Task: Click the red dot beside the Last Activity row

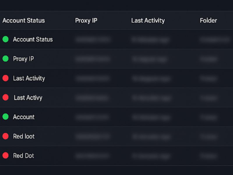Action: 6,78
